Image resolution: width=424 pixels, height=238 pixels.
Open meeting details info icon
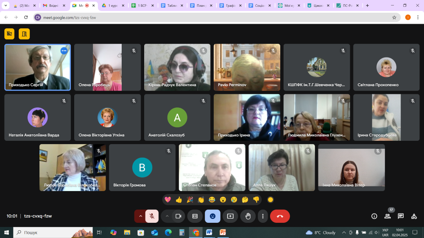pyautogui.click(x=374, y=216)
